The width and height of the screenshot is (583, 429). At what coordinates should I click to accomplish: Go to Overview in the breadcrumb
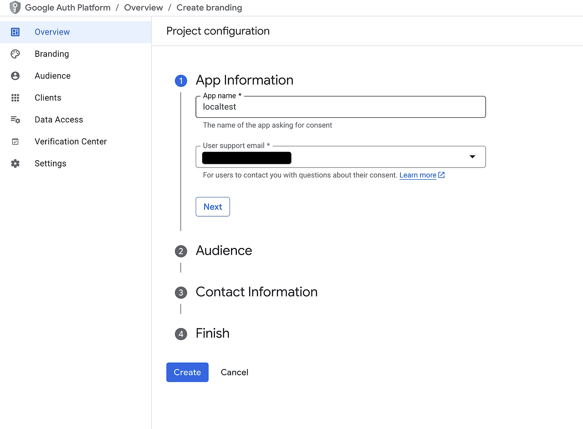(x=143, y=8)
